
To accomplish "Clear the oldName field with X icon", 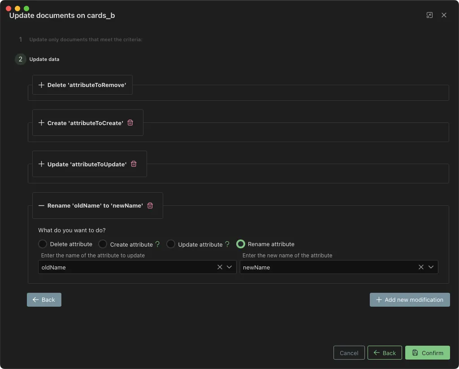I will coord(220,267).
